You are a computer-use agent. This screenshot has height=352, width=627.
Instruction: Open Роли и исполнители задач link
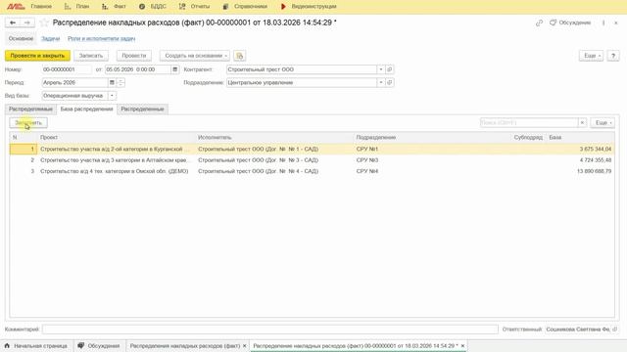(x=101, y=39)
